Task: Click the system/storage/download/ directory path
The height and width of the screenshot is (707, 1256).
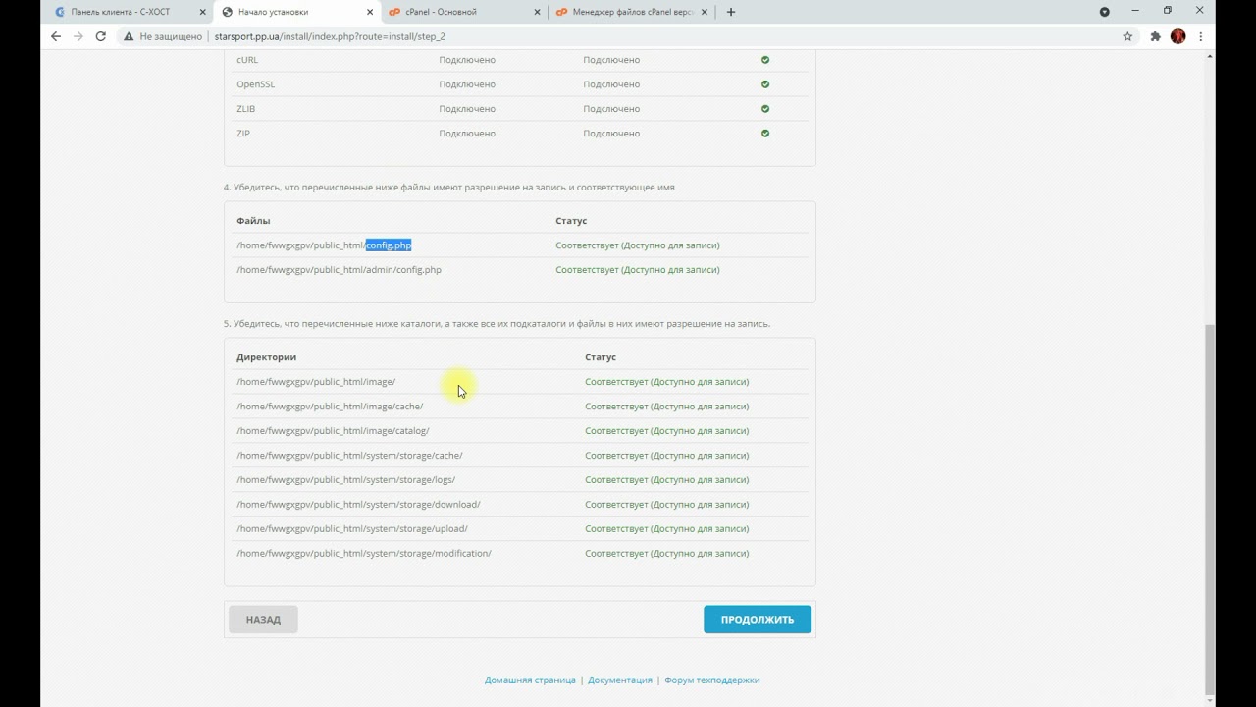Action: point(358,505)
